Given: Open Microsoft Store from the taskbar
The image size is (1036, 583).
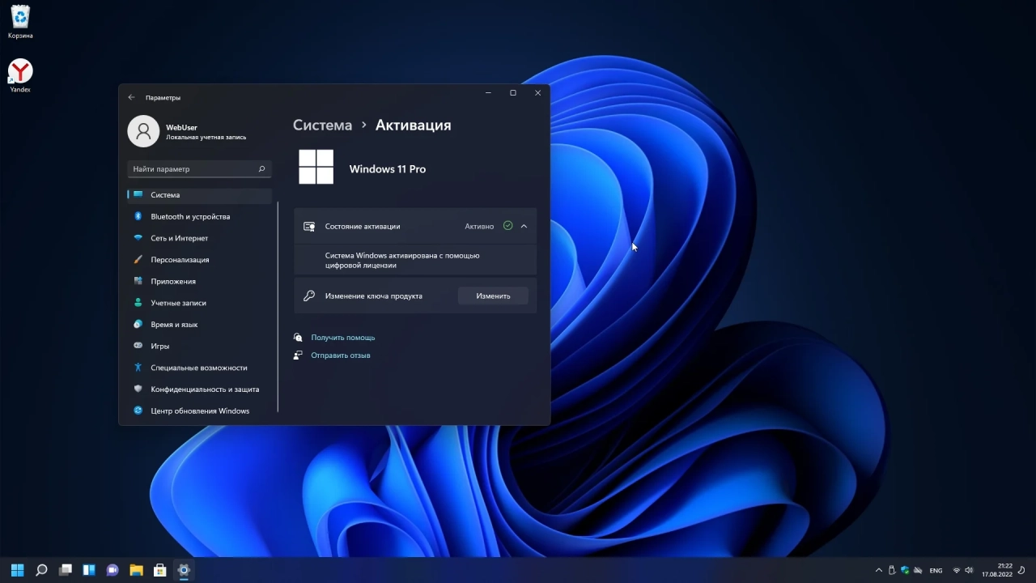Looking at the screenshot, I should [x=160, y=570].
